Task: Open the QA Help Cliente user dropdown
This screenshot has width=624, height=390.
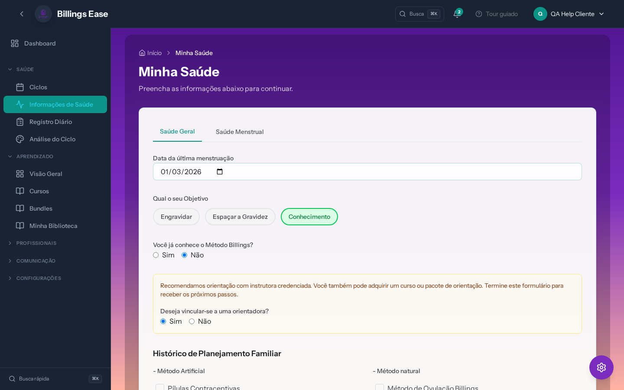Action: coord(569,14)
